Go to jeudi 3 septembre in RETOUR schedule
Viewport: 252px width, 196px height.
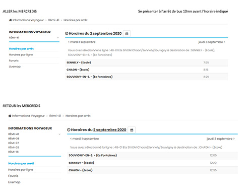pos(221,139)
